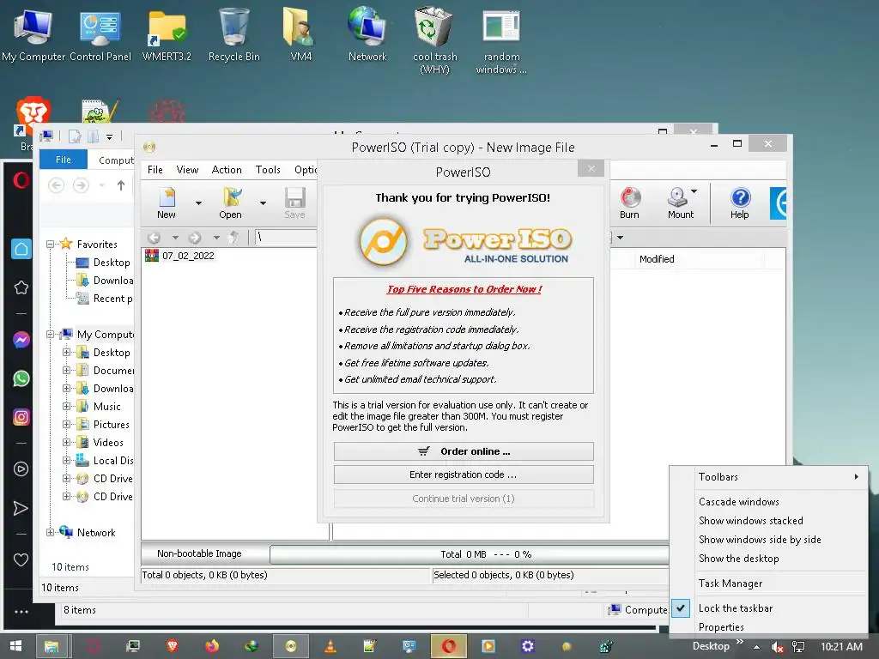The image size is (879, 659).
Task: Open PowerISO Help toolbar icon
Action: [x=740, y=203]
